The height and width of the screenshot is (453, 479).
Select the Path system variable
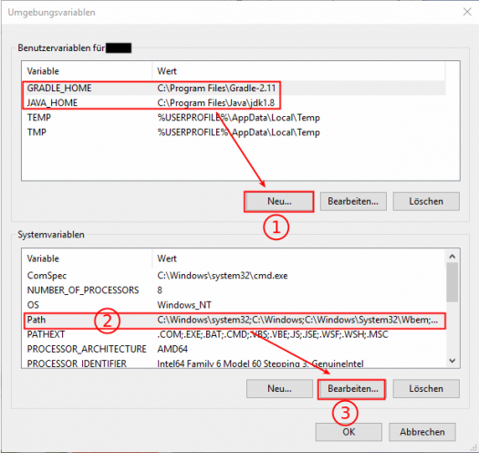tap(234, 320)
